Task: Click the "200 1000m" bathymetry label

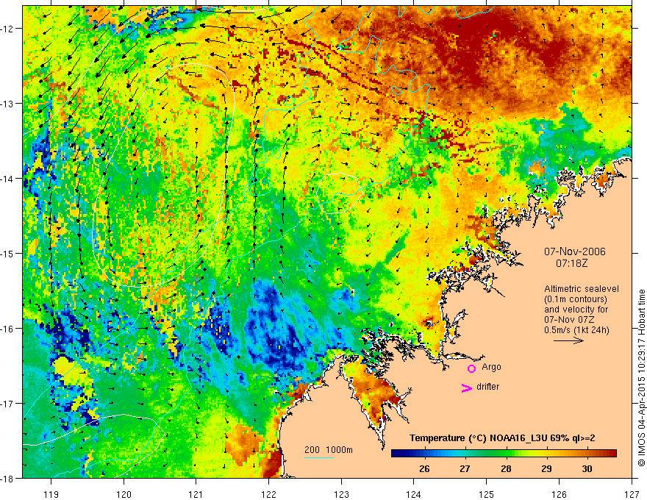Action: (329, 450)
